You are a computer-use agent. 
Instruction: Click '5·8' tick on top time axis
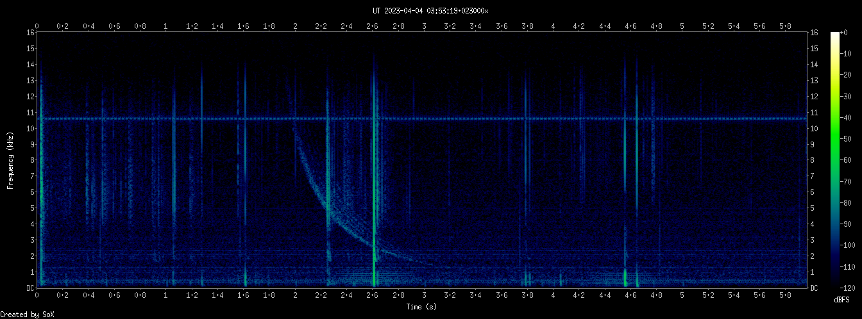tap(786, 26)
